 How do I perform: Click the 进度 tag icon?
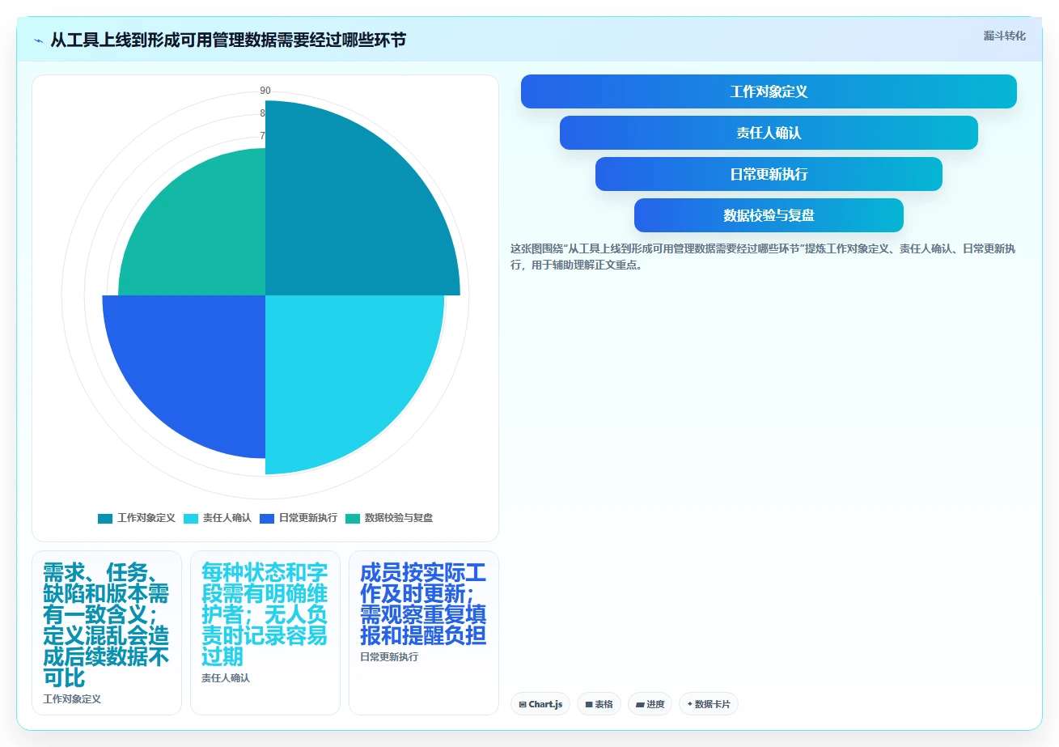640,705
